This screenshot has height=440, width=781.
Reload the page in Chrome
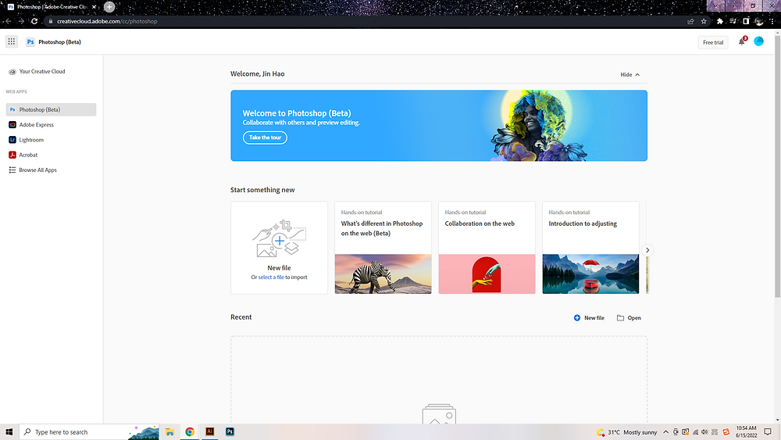point(34,21)
